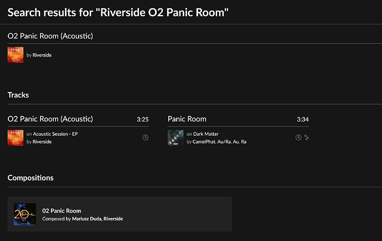
Task: Open Au/Ra artist link
Action: point(224,142)
